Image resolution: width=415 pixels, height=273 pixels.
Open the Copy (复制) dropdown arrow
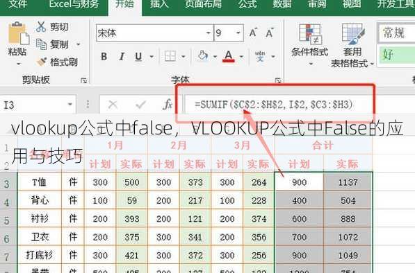pos(78,44)
